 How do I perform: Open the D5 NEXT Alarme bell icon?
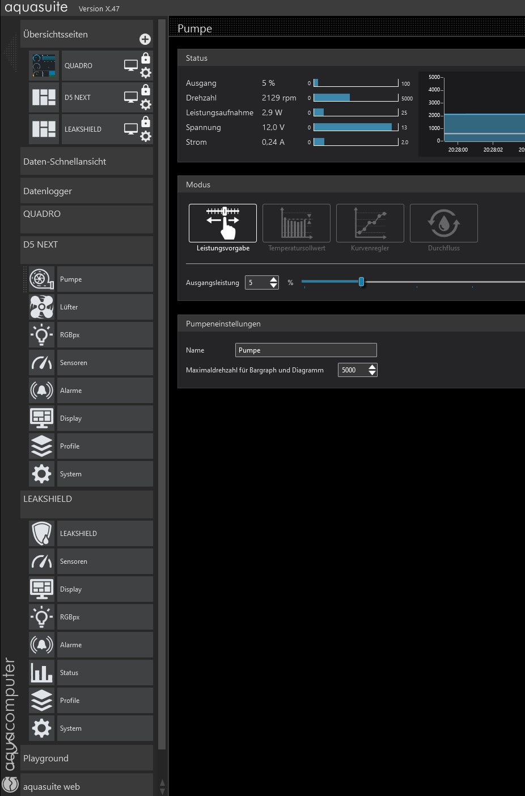point(41,391)
